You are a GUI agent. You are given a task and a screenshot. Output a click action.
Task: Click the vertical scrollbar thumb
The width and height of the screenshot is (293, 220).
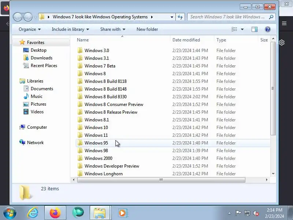click(x=273, y=88)
